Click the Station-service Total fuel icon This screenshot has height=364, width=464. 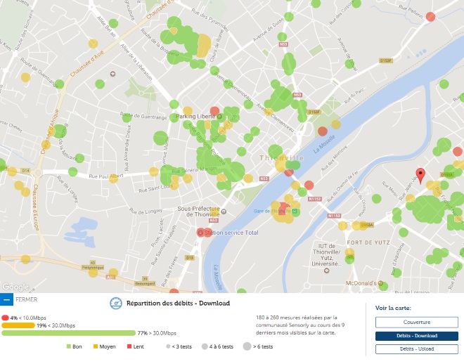pos(200,233)
